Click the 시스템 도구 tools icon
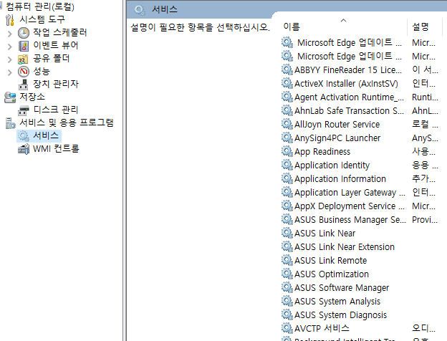Screen dimensions: 447x341 coord(10,20)
